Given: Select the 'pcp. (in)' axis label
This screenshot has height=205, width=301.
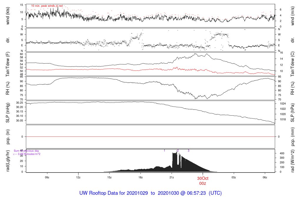Looking at the screenshot, I should point(8,137).
